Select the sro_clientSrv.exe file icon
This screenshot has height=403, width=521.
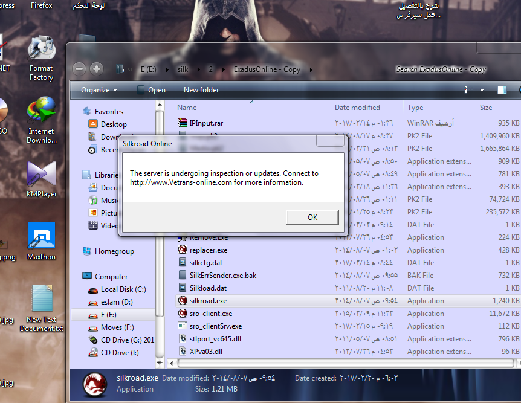183,326
